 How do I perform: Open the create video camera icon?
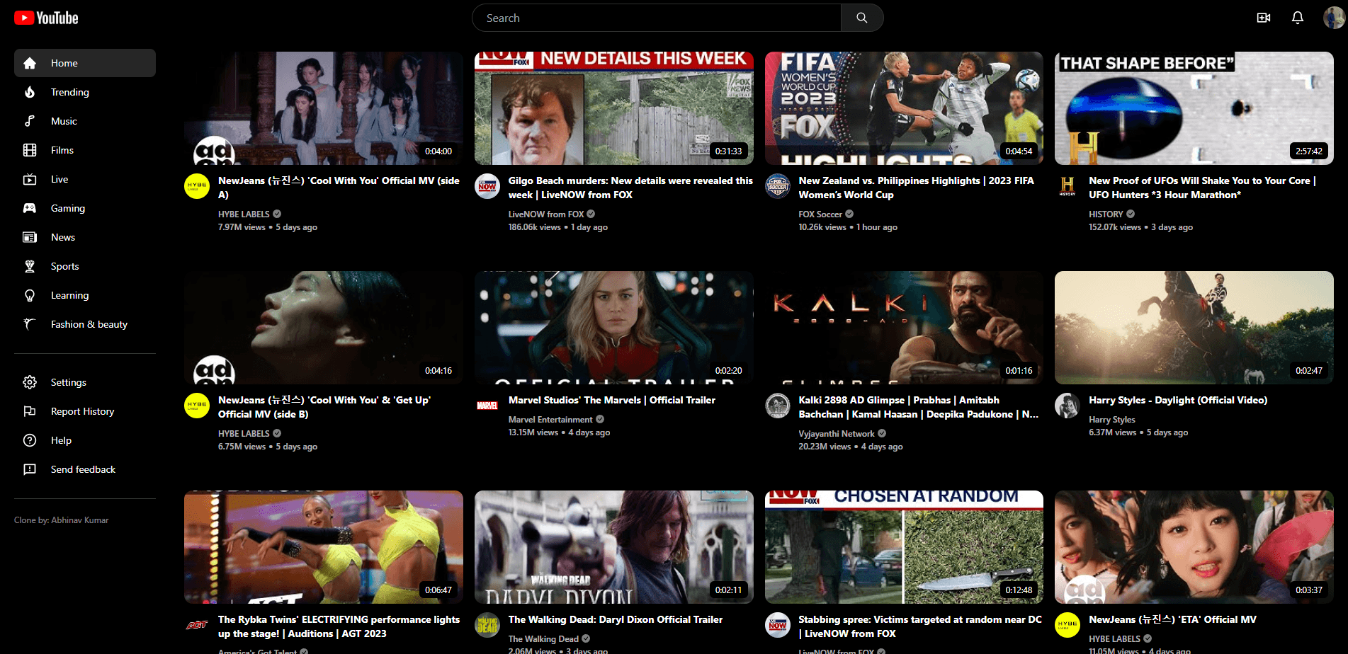pos(1264,18)
